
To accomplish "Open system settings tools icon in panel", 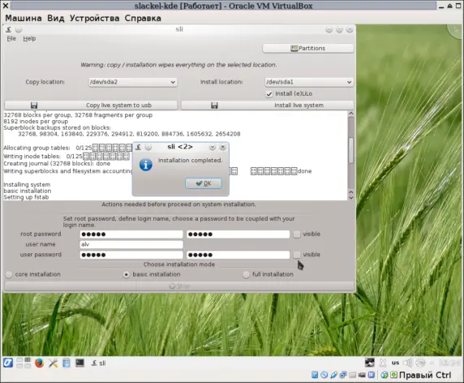I will click(54, 363).
